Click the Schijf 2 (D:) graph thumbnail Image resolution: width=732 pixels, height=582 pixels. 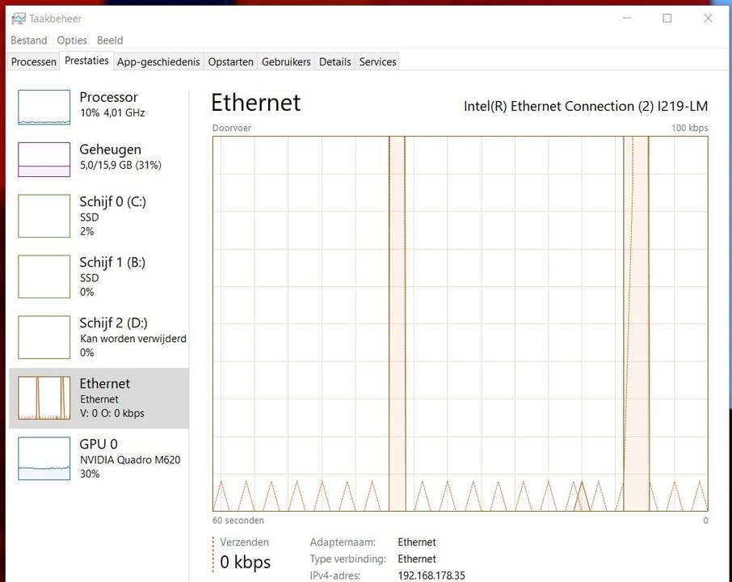coord(44,337)
